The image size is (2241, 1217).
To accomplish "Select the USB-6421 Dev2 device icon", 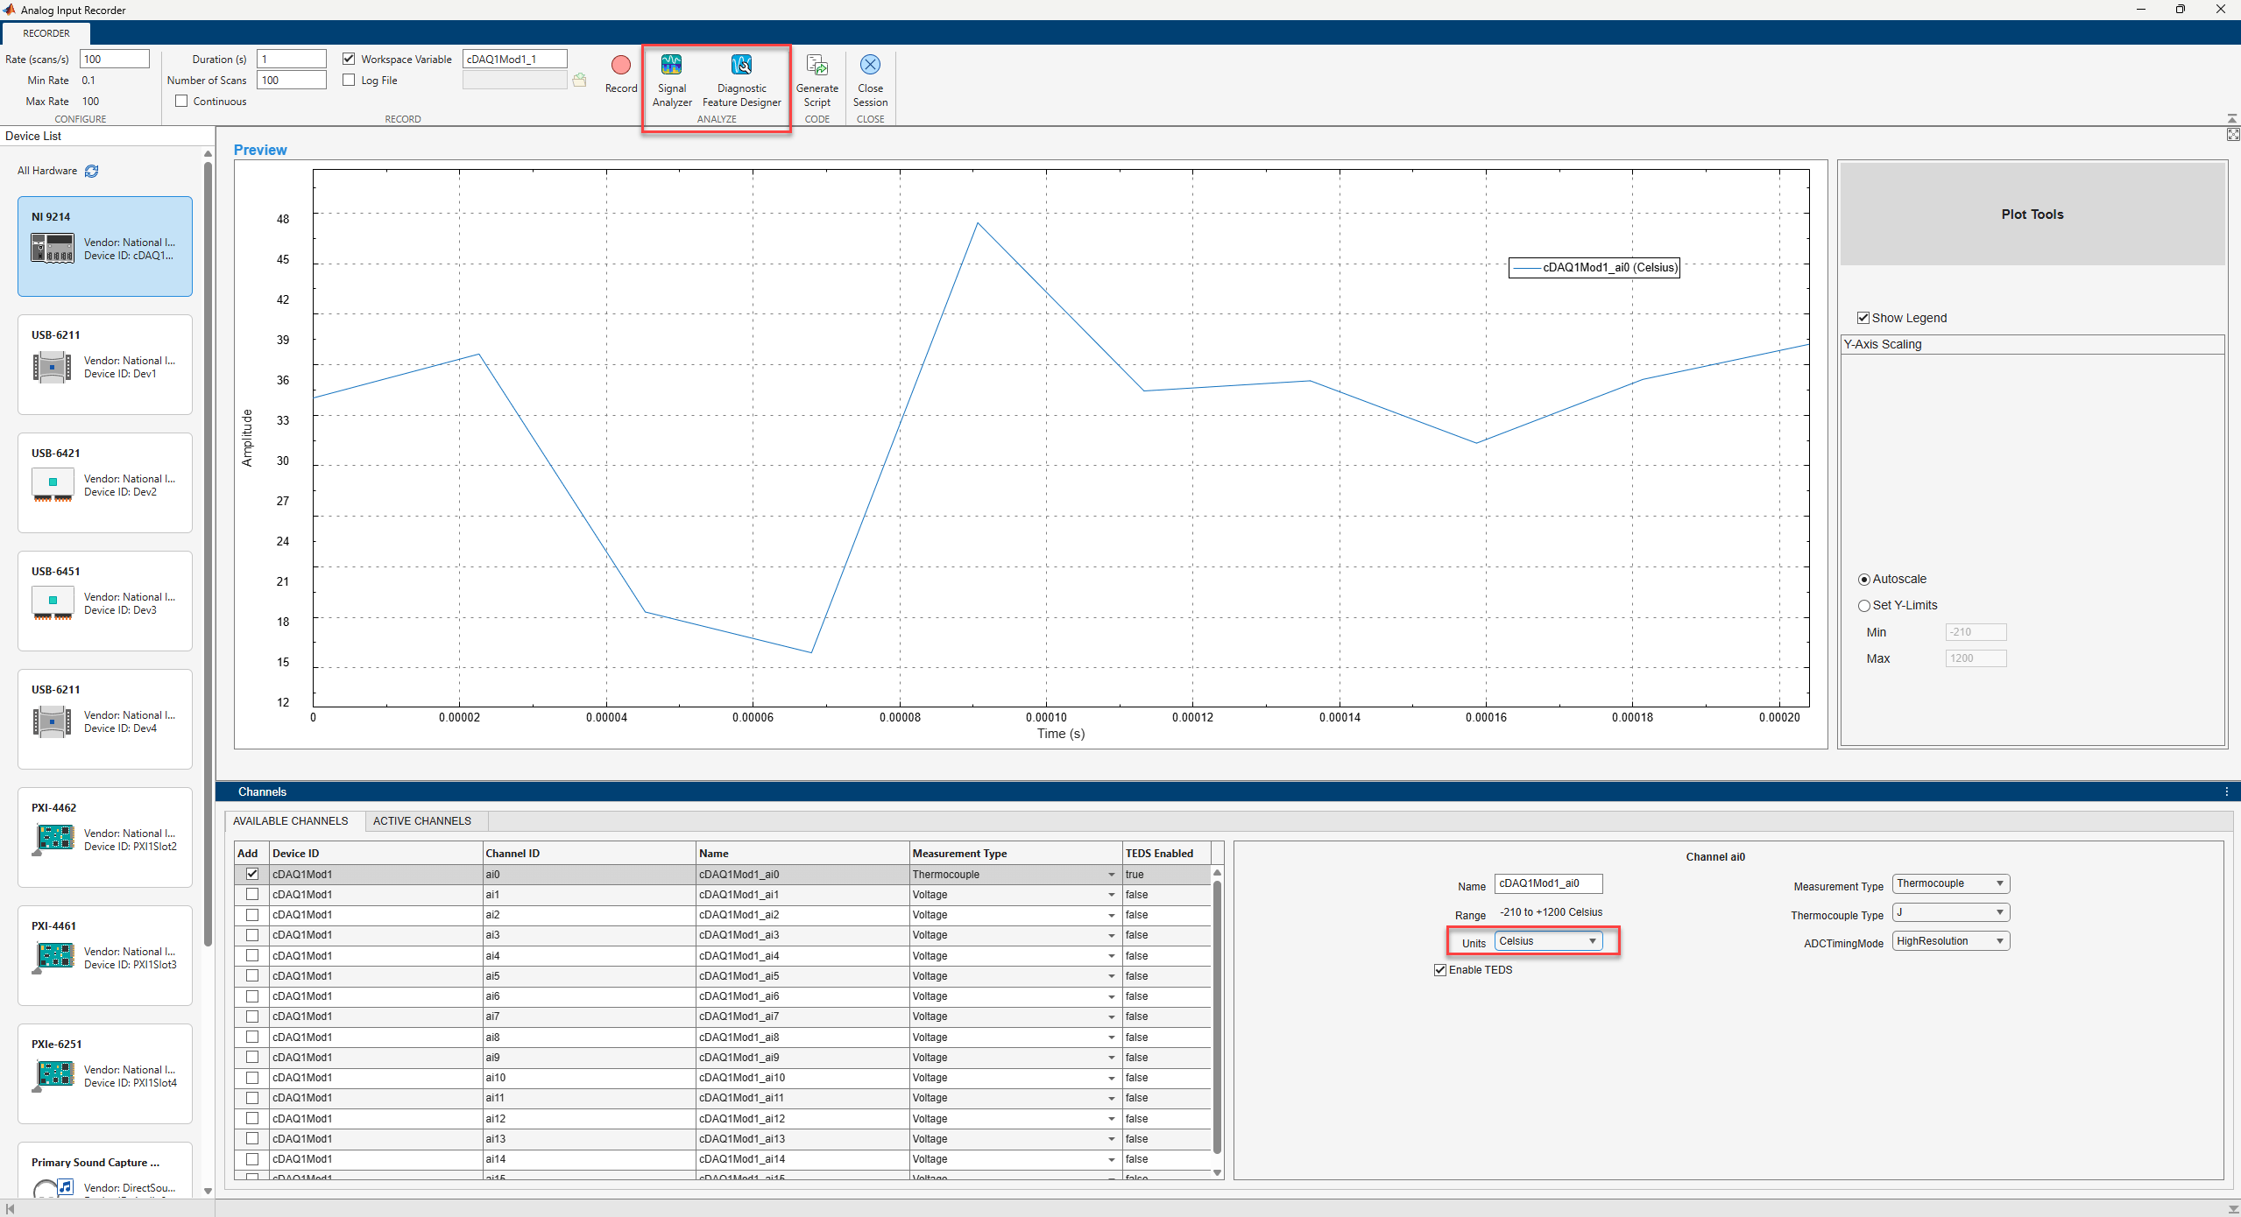I will [x=53, y=485].
